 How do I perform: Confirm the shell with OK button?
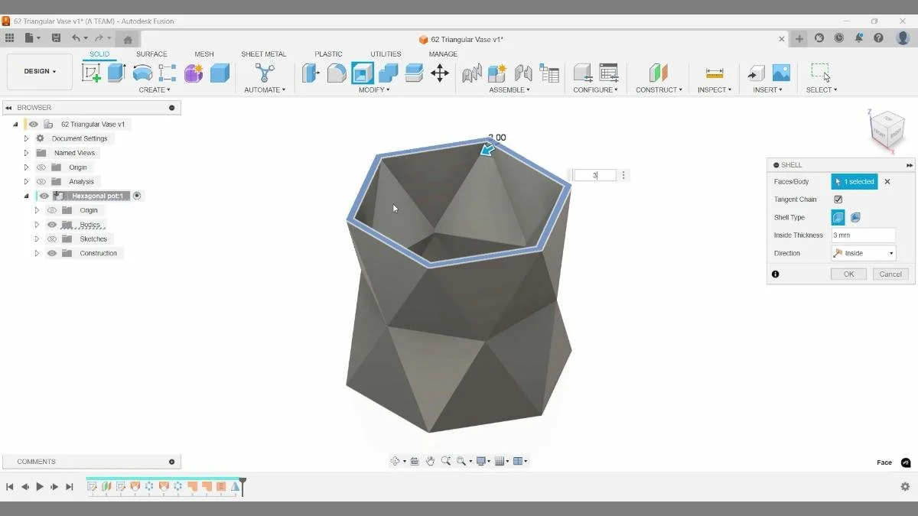[x=848, y=274]
